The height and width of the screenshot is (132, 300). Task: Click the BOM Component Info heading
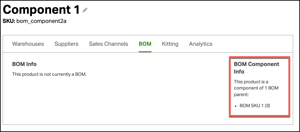click(x=257, y=68)
